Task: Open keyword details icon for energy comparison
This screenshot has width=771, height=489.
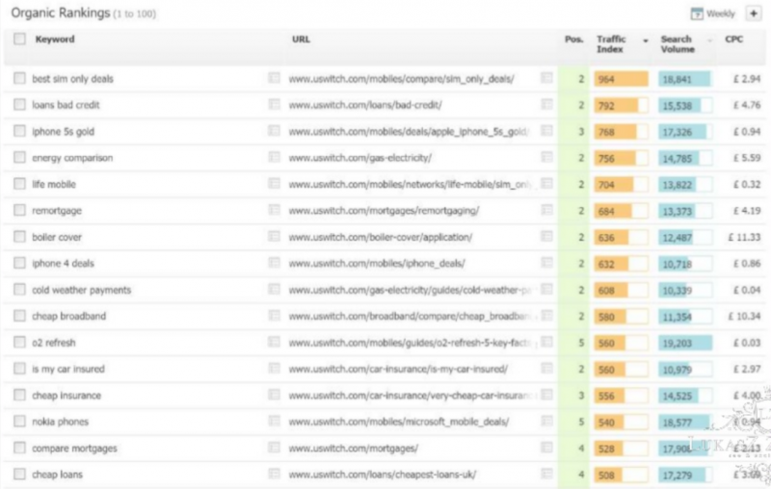Action: (x=274, y=157)
